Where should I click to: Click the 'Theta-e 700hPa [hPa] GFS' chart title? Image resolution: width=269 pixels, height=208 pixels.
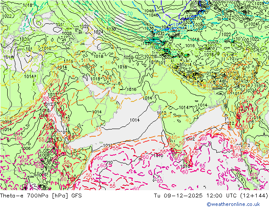[41, 195]
